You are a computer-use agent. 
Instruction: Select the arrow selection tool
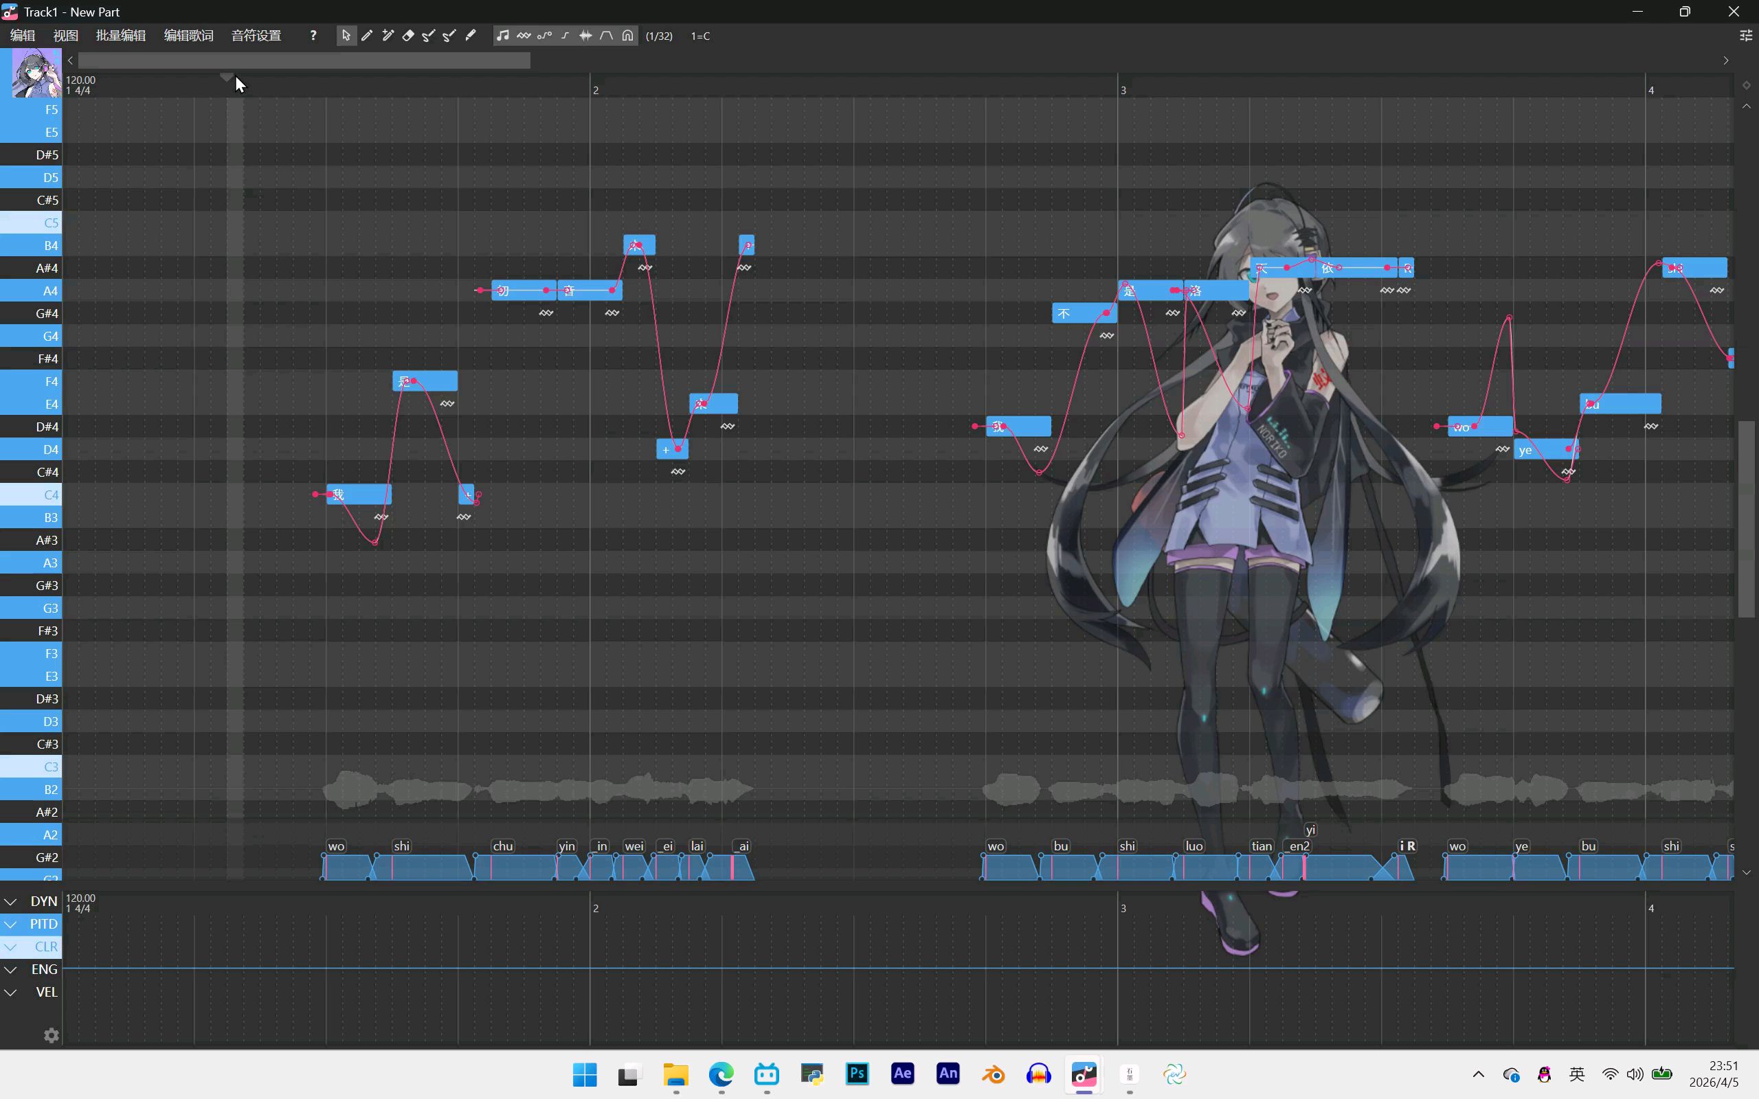[x=346, y=36]
